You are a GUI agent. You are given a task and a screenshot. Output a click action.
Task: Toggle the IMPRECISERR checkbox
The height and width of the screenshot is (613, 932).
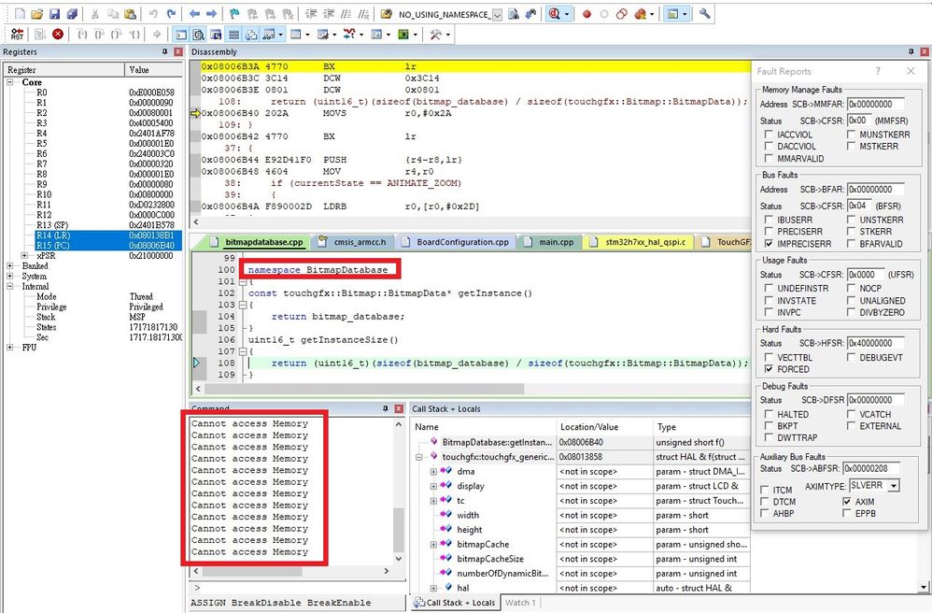pos(769,243)
